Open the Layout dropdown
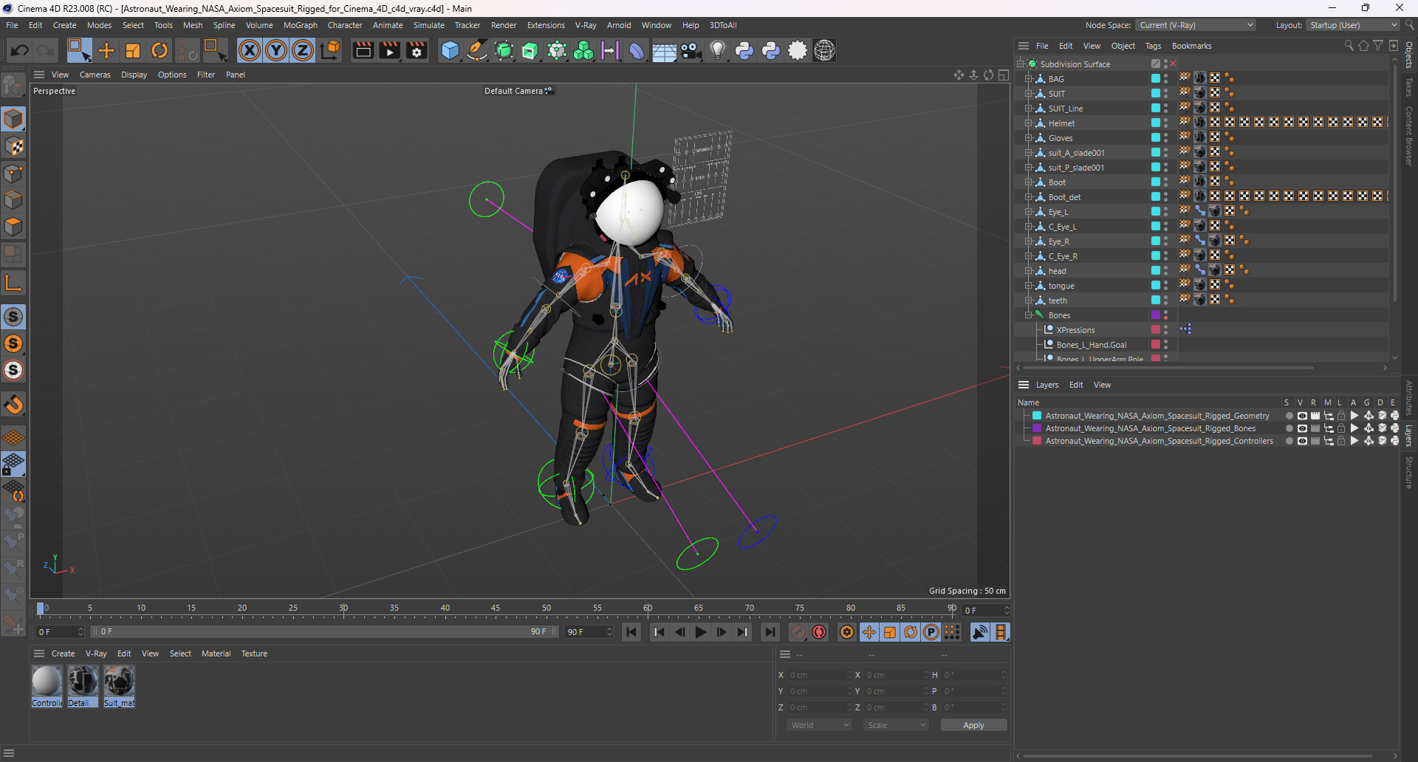Screen dimensions: 1418x762 point(1352,25)
